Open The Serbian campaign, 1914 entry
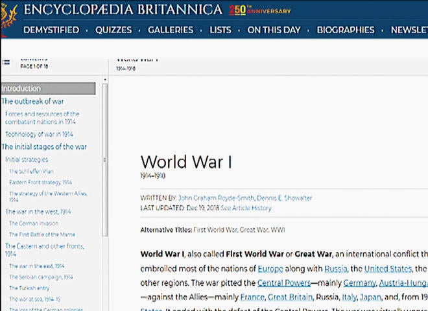428x311 pixels. (41, 277)
